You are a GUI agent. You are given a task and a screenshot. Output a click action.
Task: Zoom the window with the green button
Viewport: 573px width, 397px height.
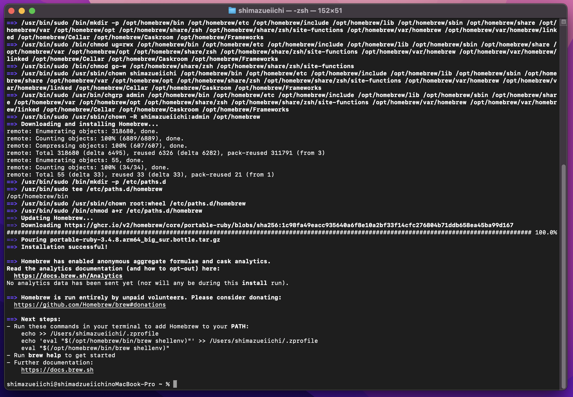point(32,11)
